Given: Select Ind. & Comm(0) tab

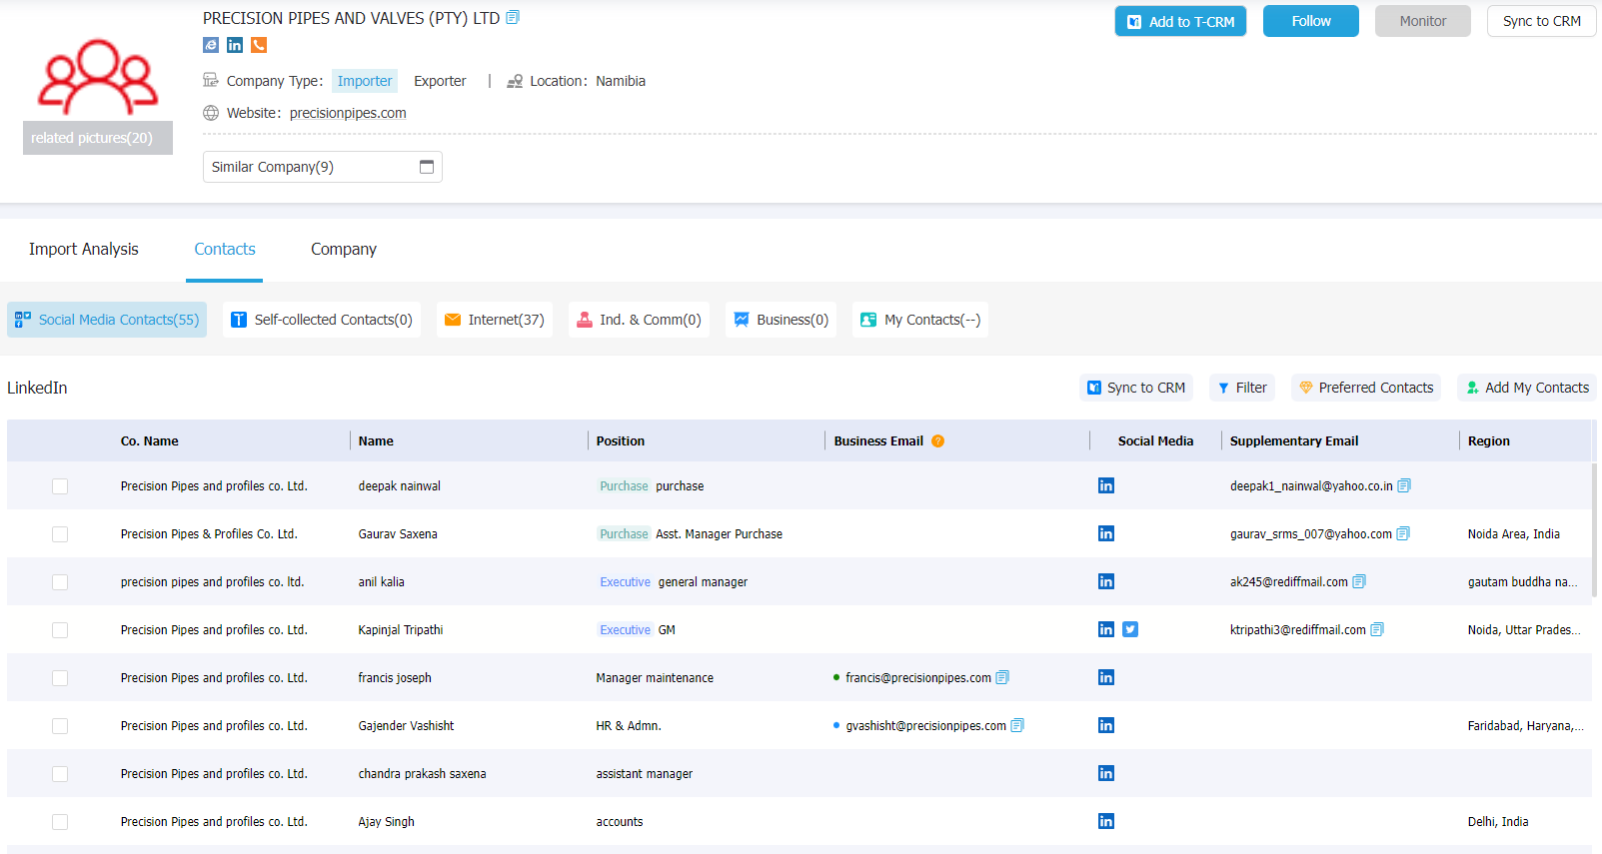Looking at the screenshot, I should tap(640, 320).
